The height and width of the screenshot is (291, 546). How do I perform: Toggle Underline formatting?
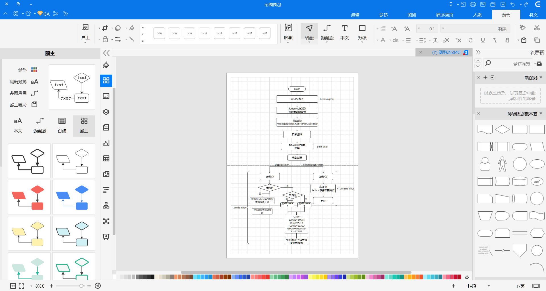point(483,40)
